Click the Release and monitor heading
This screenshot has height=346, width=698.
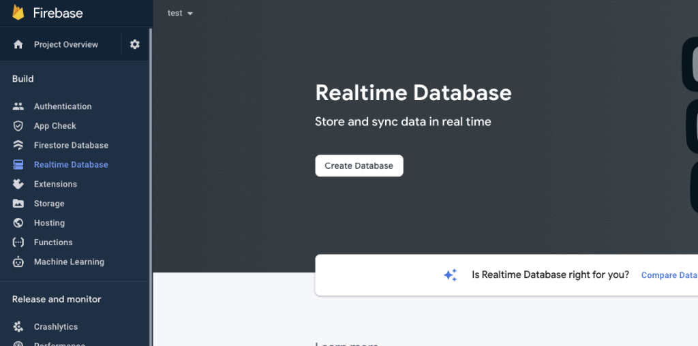[57, 299]
